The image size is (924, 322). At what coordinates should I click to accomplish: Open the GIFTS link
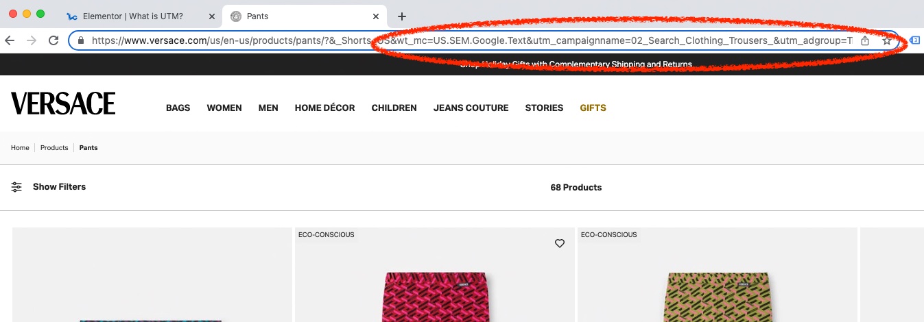tap(593, 108)
